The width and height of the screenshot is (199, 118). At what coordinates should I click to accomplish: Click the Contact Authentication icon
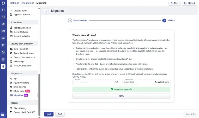coord(11,57)
